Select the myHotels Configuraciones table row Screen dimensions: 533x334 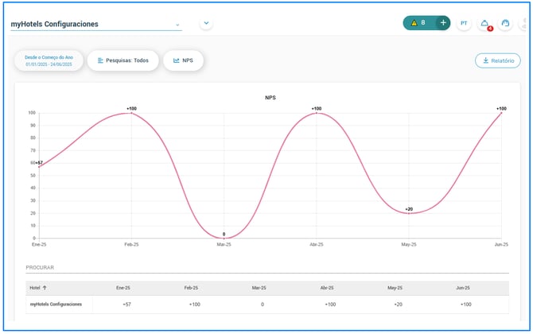[267, 305]
